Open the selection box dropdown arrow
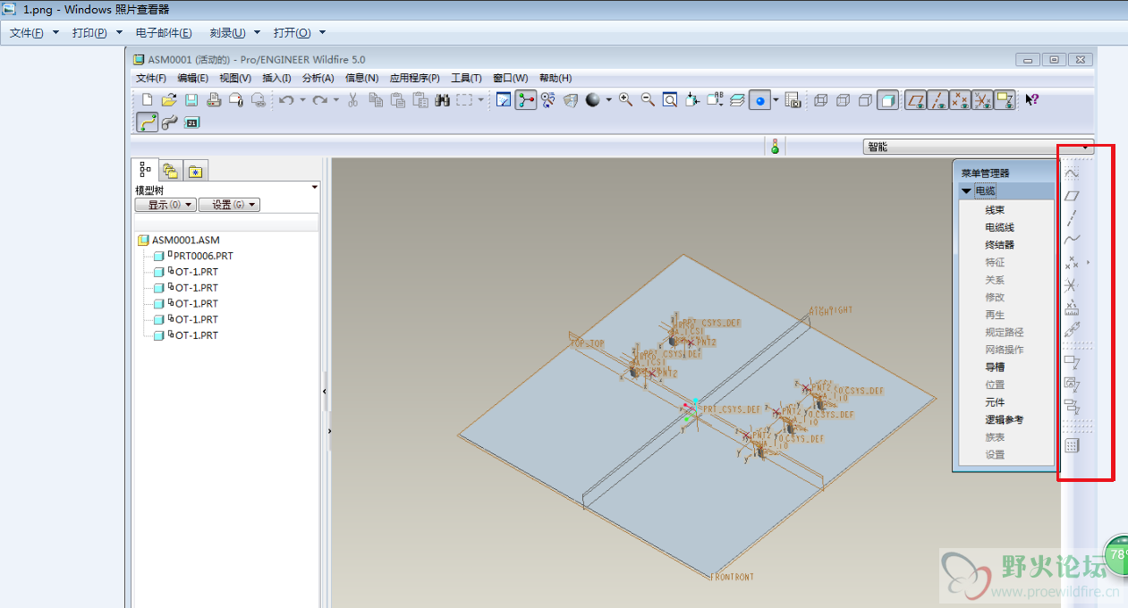 (x=480, y=100)
